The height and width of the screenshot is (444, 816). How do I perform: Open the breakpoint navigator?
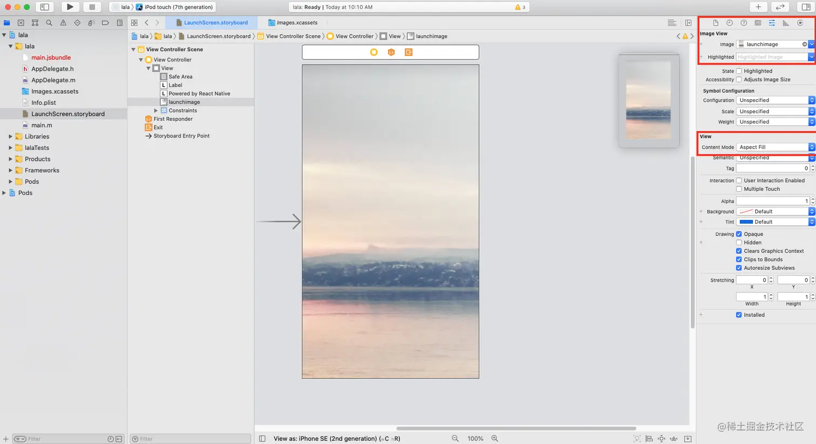point(105,23)
